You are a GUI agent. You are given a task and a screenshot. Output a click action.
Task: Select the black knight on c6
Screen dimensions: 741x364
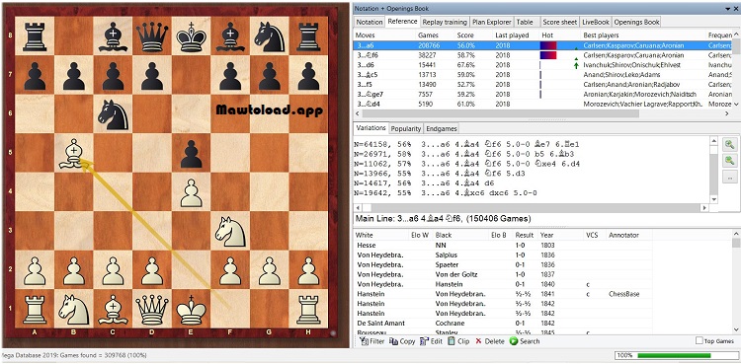(113, 114)
